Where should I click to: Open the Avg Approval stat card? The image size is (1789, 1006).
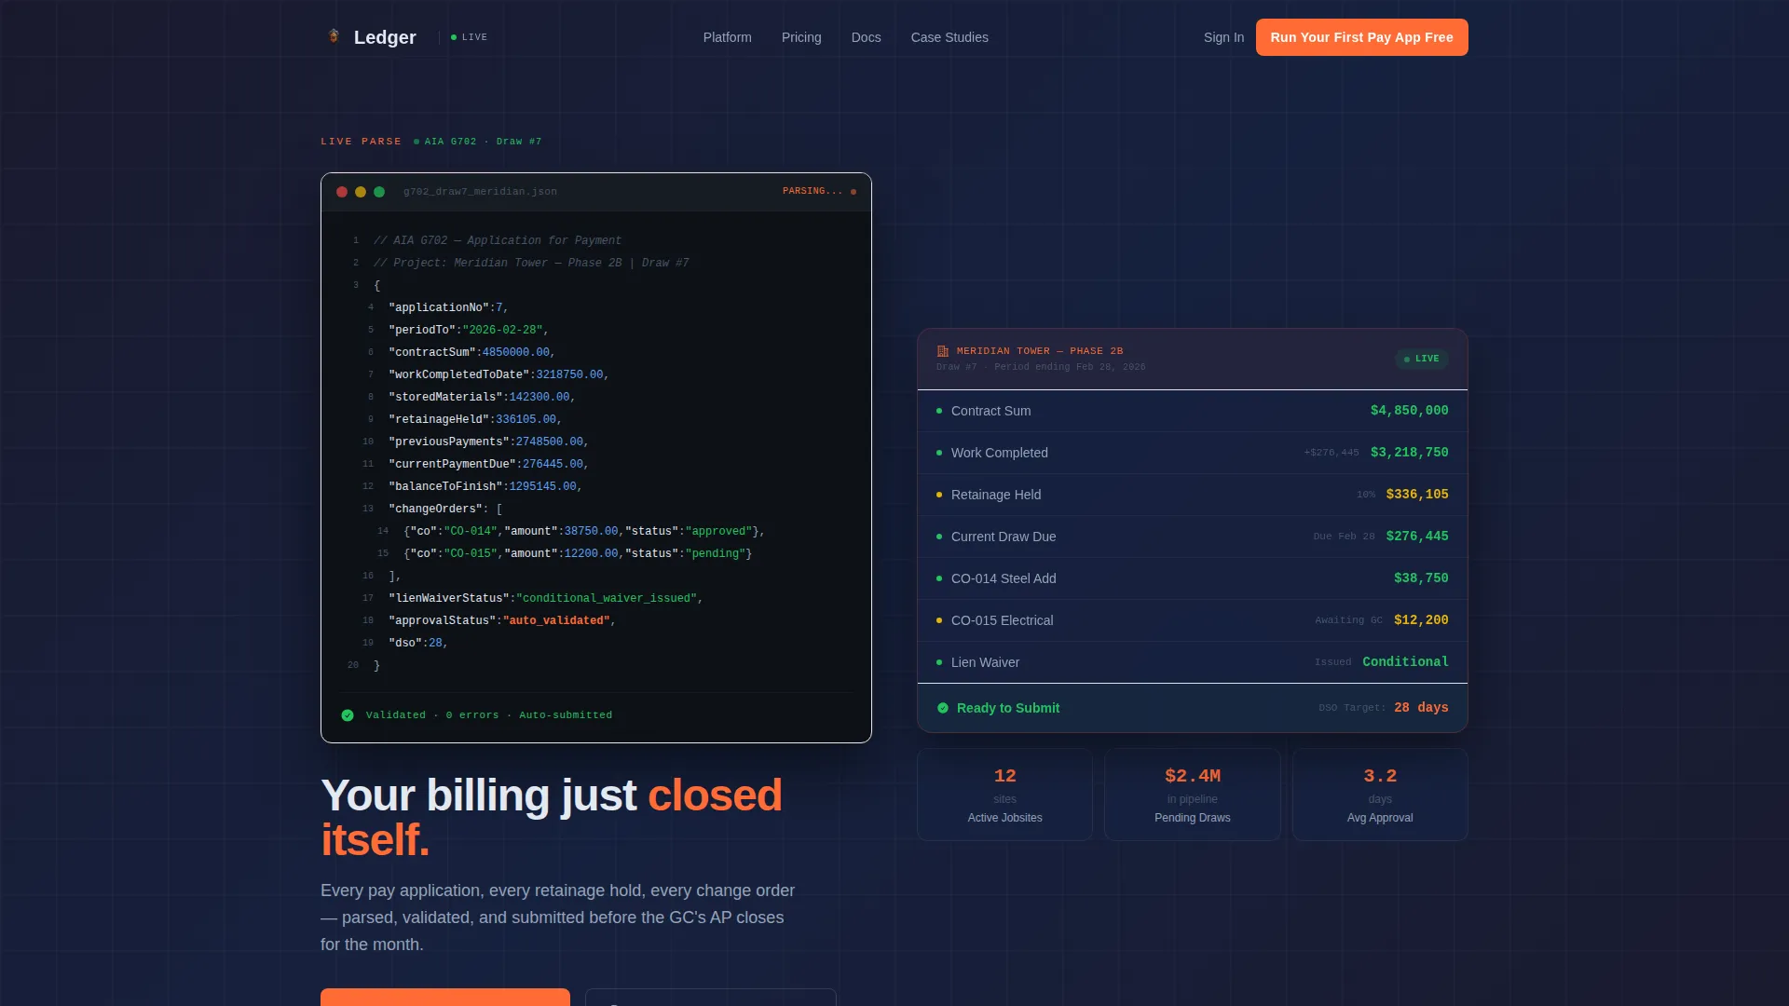[1380, 795]
